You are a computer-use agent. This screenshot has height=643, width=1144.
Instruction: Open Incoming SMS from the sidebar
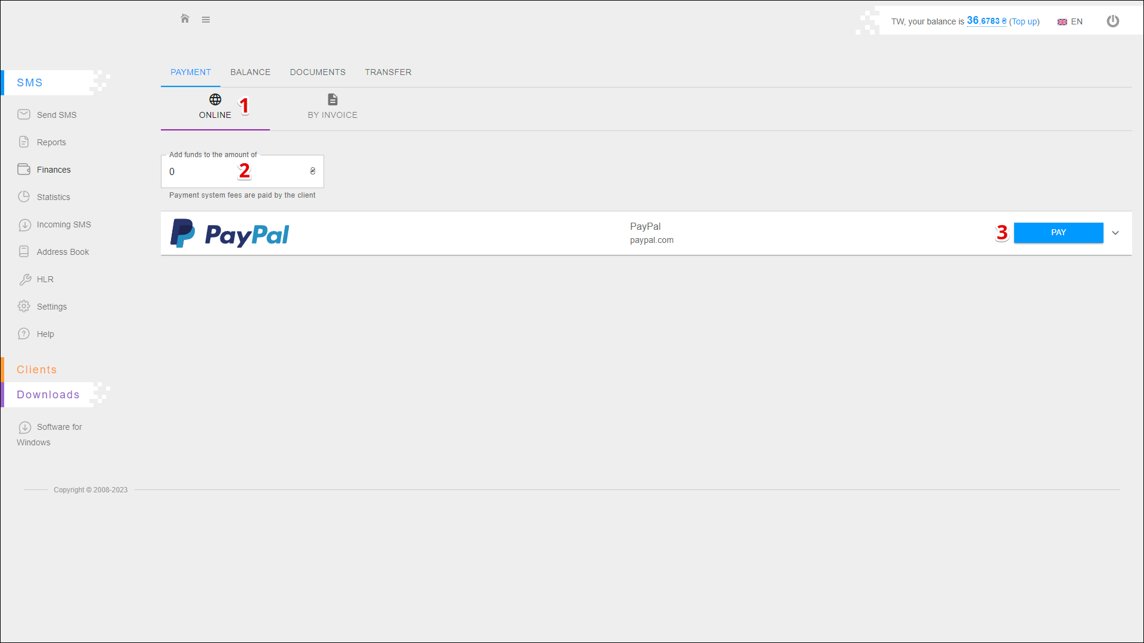pyautogui.click(x=63, y=224)
